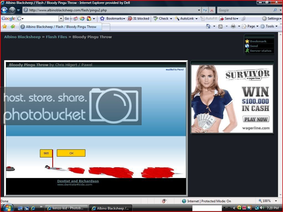Click the Google toolbar search input field
283x212 pixels.
click(38, 19)
